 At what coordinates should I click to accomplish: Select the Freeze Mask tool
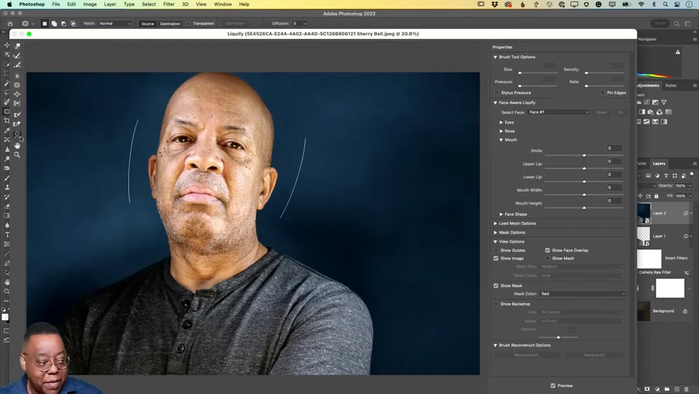(17, 115)
